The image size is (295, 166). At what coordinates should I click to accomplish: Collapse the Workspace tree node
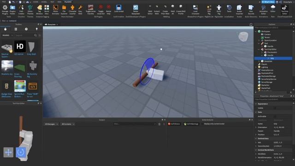[x=256, y=31]
